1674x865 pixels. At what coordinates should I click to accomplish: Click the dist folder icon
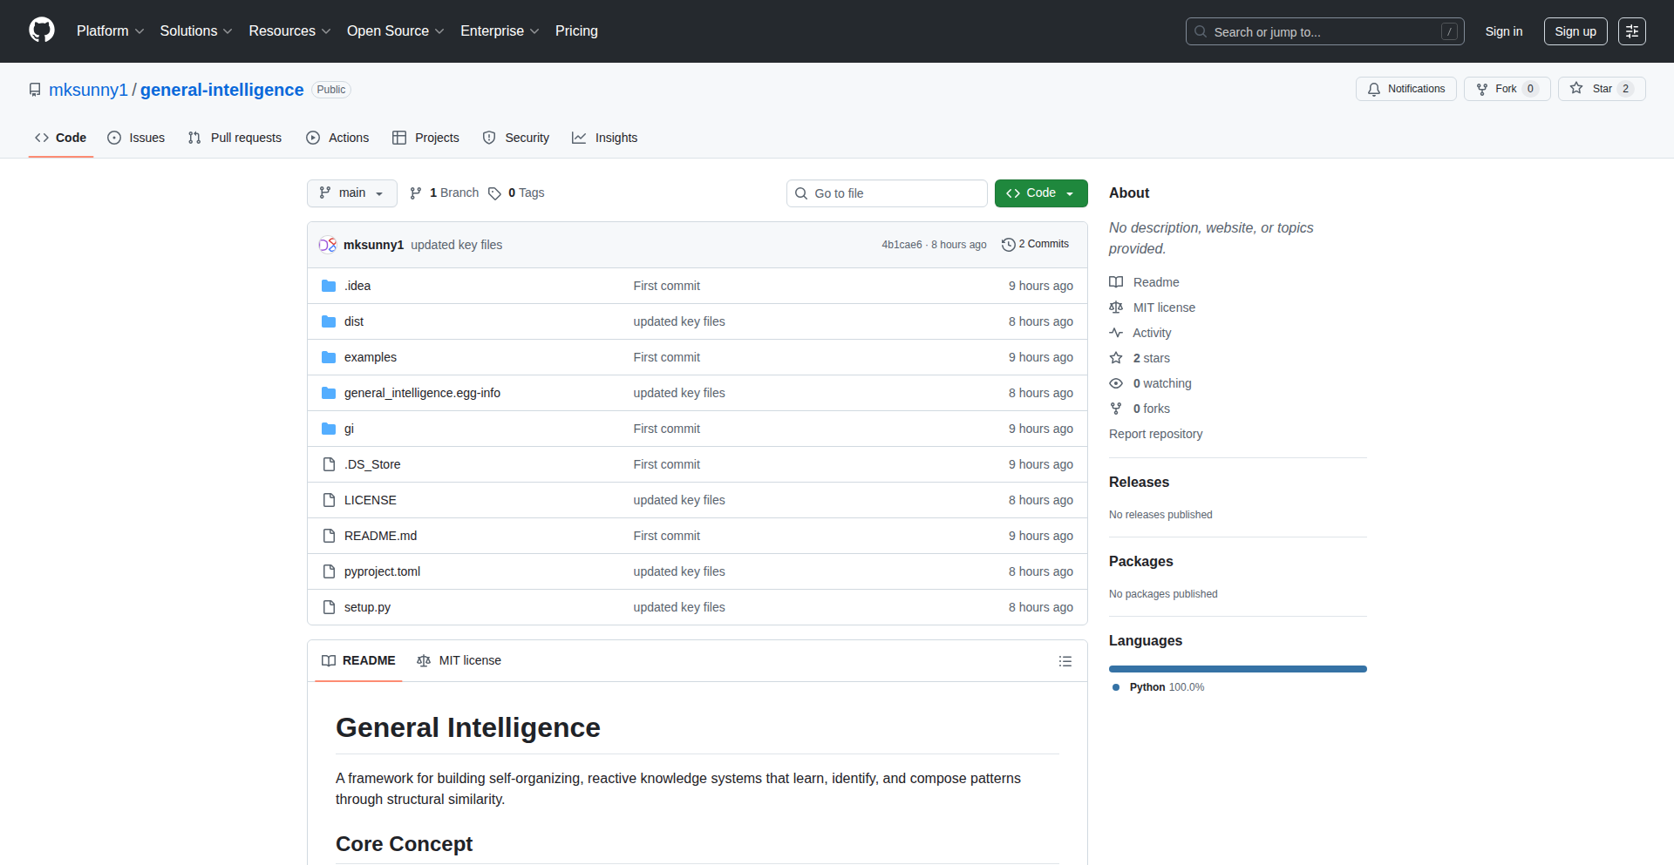click(329, 321)
